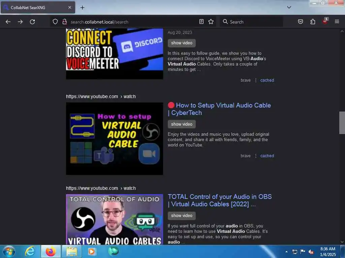Save page to Pocket

click(300, 21)
